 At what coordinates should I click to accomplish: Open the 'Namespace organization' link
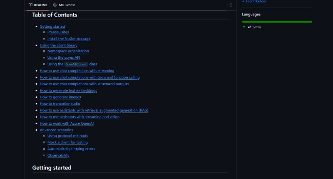tap(68, 51)
